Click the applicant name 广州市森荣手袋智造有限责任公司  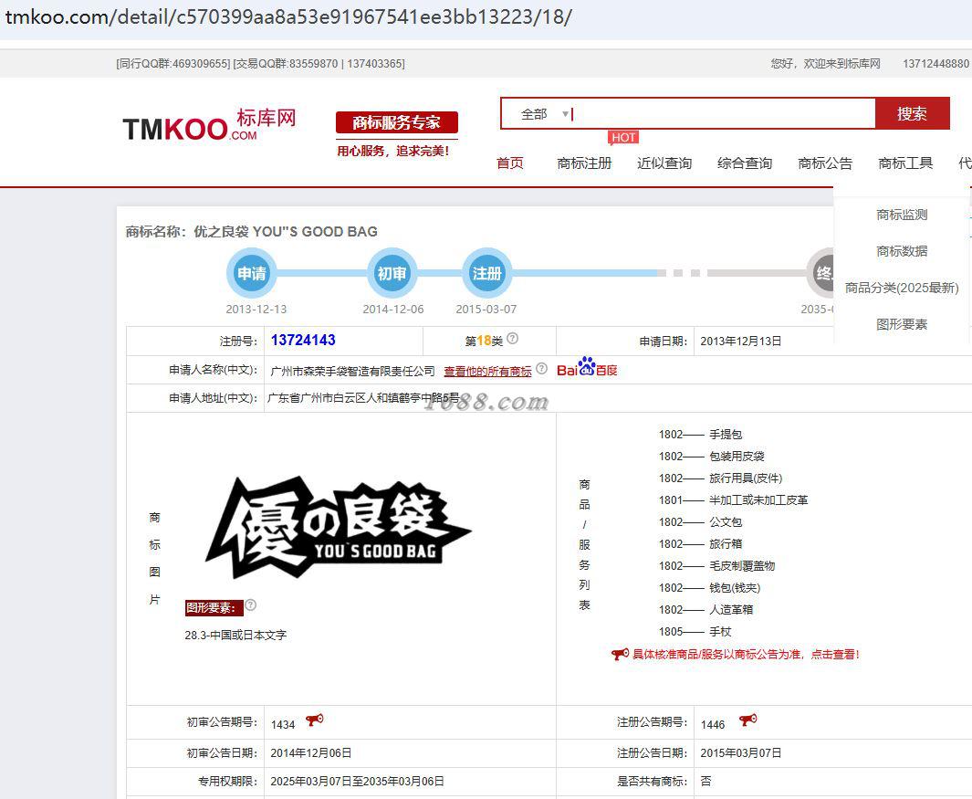click(352, 371)
